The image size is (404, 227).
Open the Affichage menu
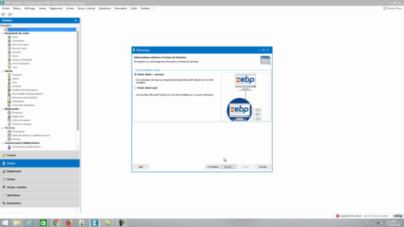coord(30,8)
